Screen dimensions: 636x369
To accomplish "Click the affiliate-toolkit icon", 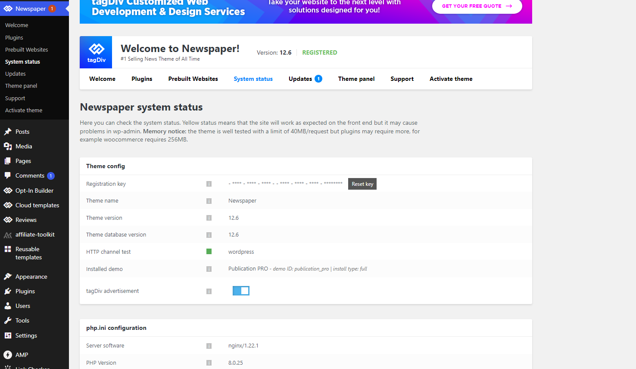I will (8, 235).
